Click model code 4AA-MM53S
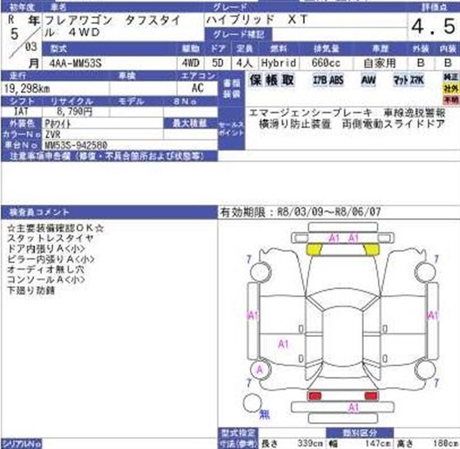The width and height of the screenshot is (460, 449). (x=75, y=63)
